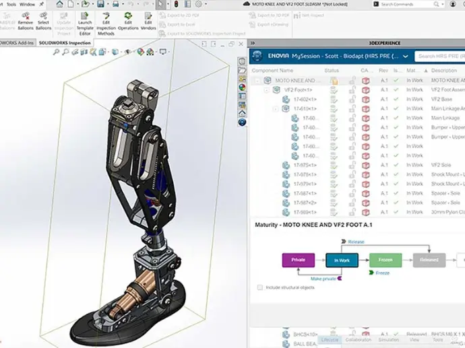Switch to the Lifecycle tab at bottom
This screenshot has height=348, width=465.
[330, 340]
